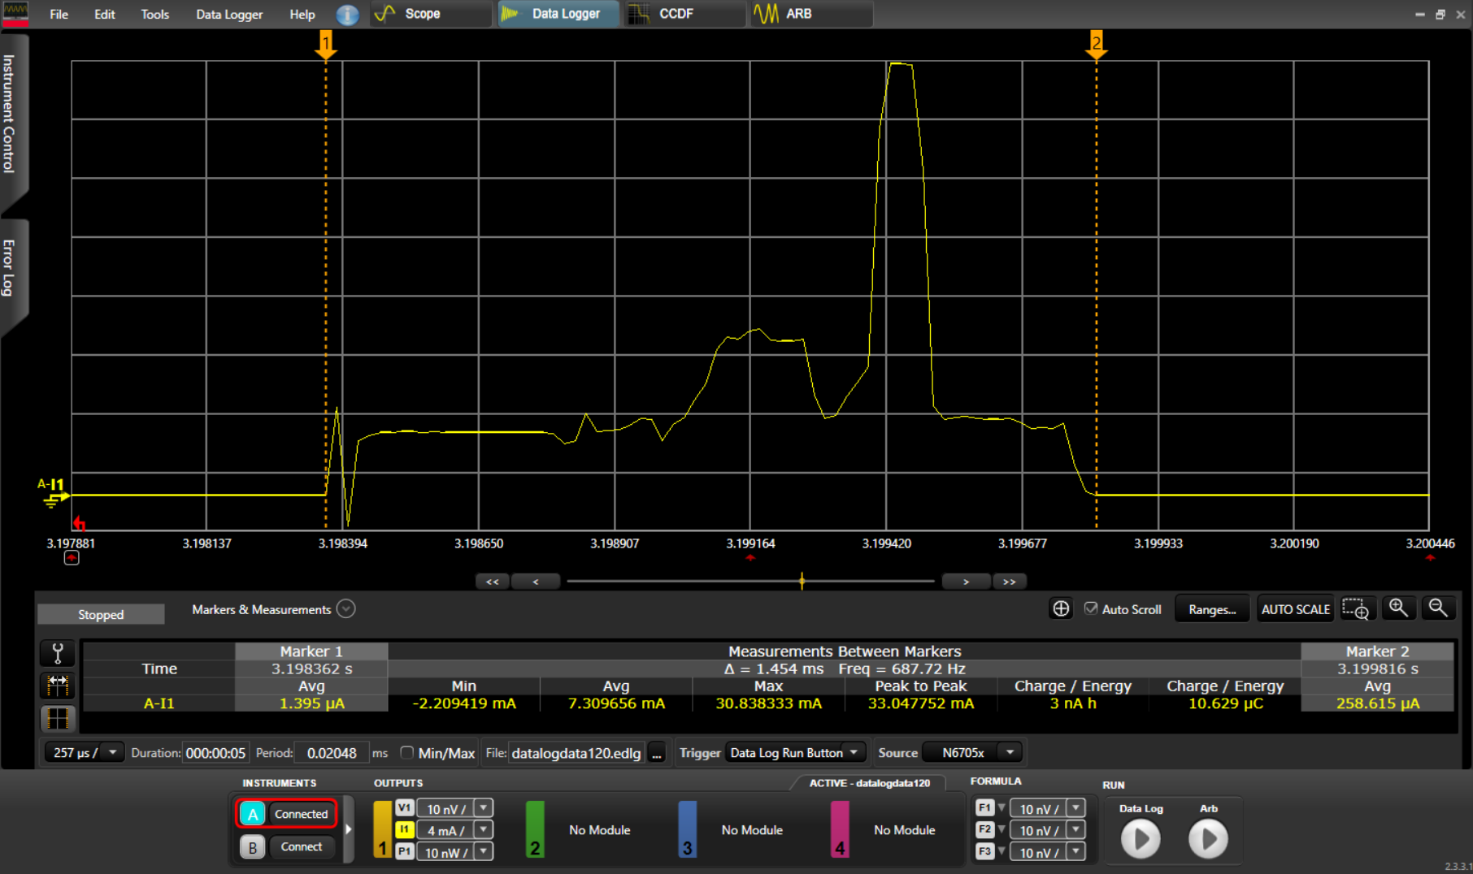Toggle the I1 trace for output 1

click(404, 830)
